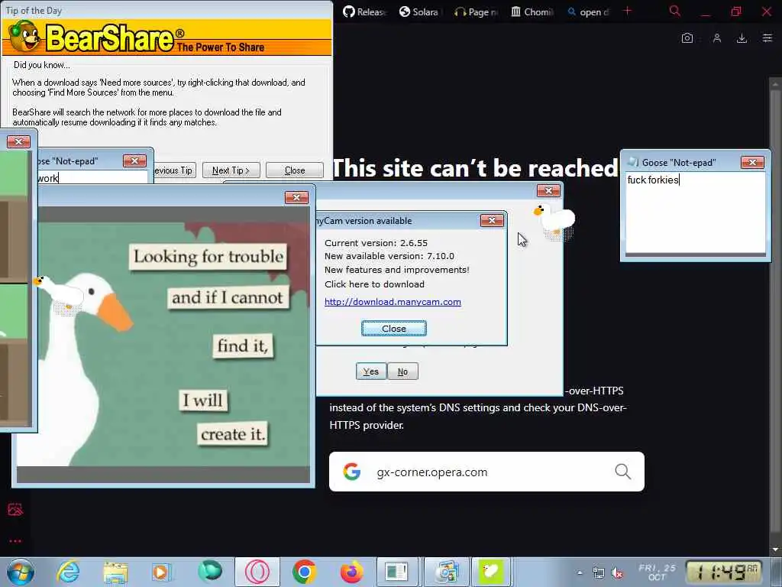This screenshot has width=782, height=587.
Task: Open Opera easy setup sliders icon
Action: click(x=767, y=38)
